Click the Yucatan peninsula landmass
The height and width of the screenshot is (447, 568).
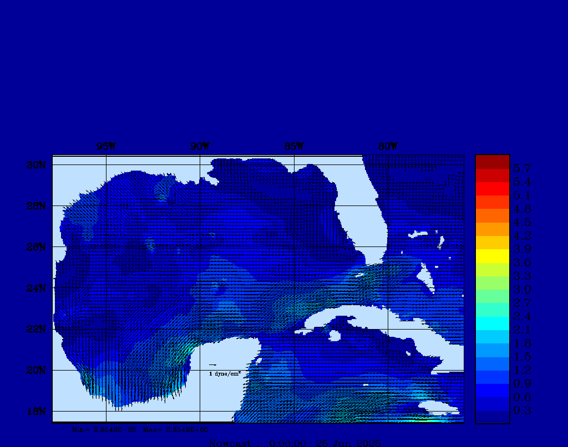pyautogui.click(x=227, y=360)
